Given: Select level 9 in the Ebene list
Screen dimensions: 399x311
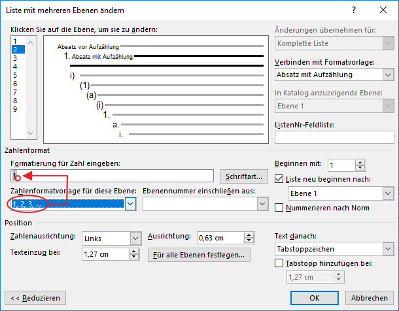Looking at the screenshot, I should (16, 108).
